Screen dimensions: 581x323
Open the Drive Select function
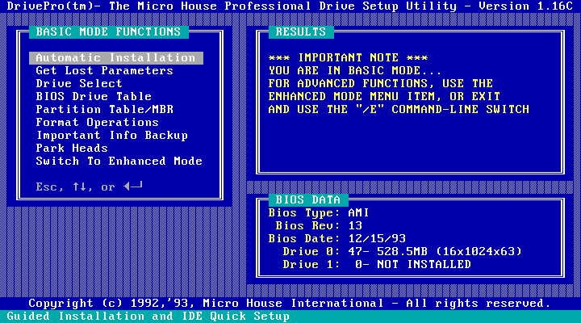point(79,84)
